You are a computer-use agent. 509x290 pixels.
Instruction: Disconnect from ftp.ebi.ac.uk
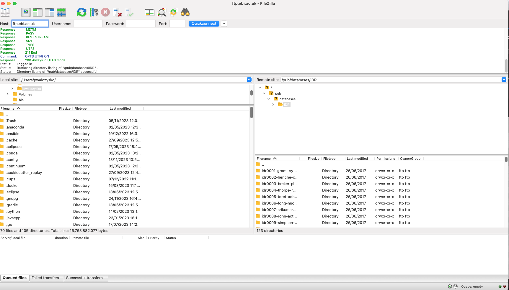(118, 12)
